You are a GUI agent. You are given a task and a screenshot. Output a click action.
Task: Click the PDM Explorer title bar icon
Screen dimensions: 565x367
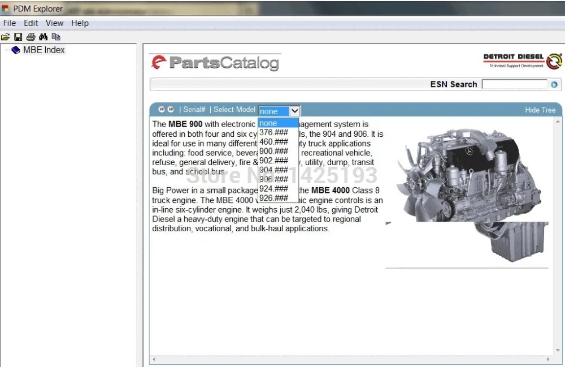click(x=5, y=8)
